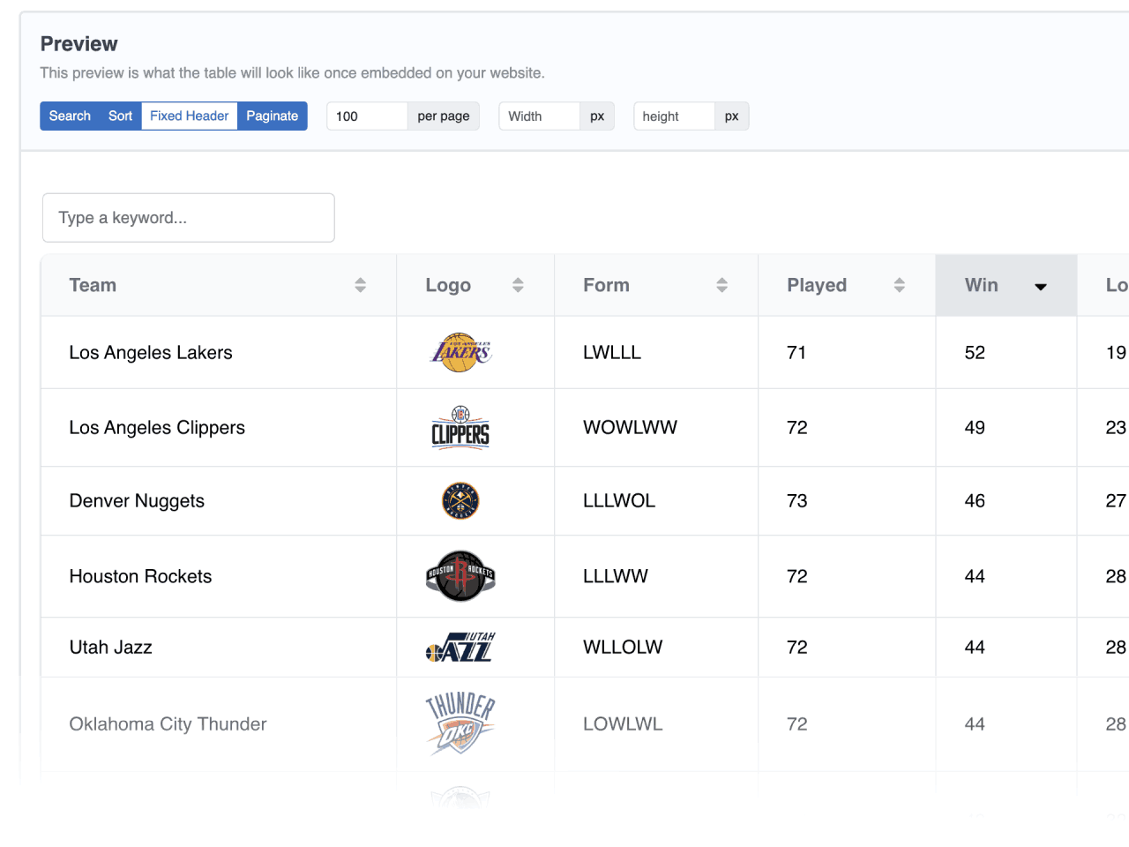Toggle the Sort option button
This screenshot has width=1129, height=847.
point(120,116)
